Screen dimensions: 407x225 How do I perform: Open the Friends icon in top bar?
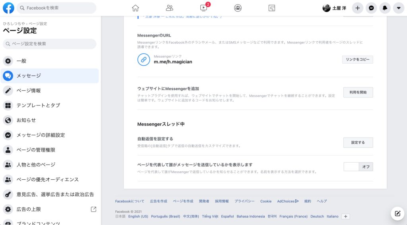point(169,8)
